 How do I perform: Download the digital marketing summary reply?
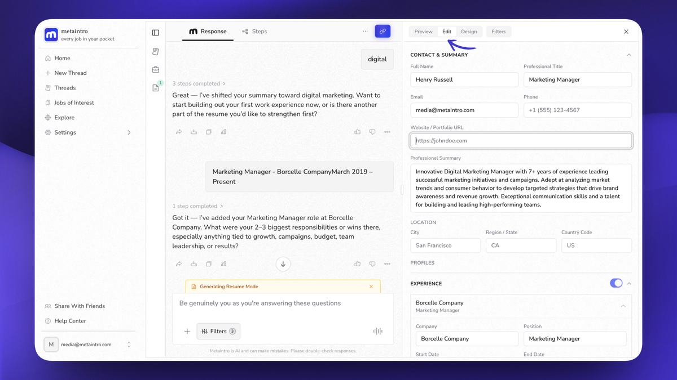pyautogui.click(x=194, y=132)
